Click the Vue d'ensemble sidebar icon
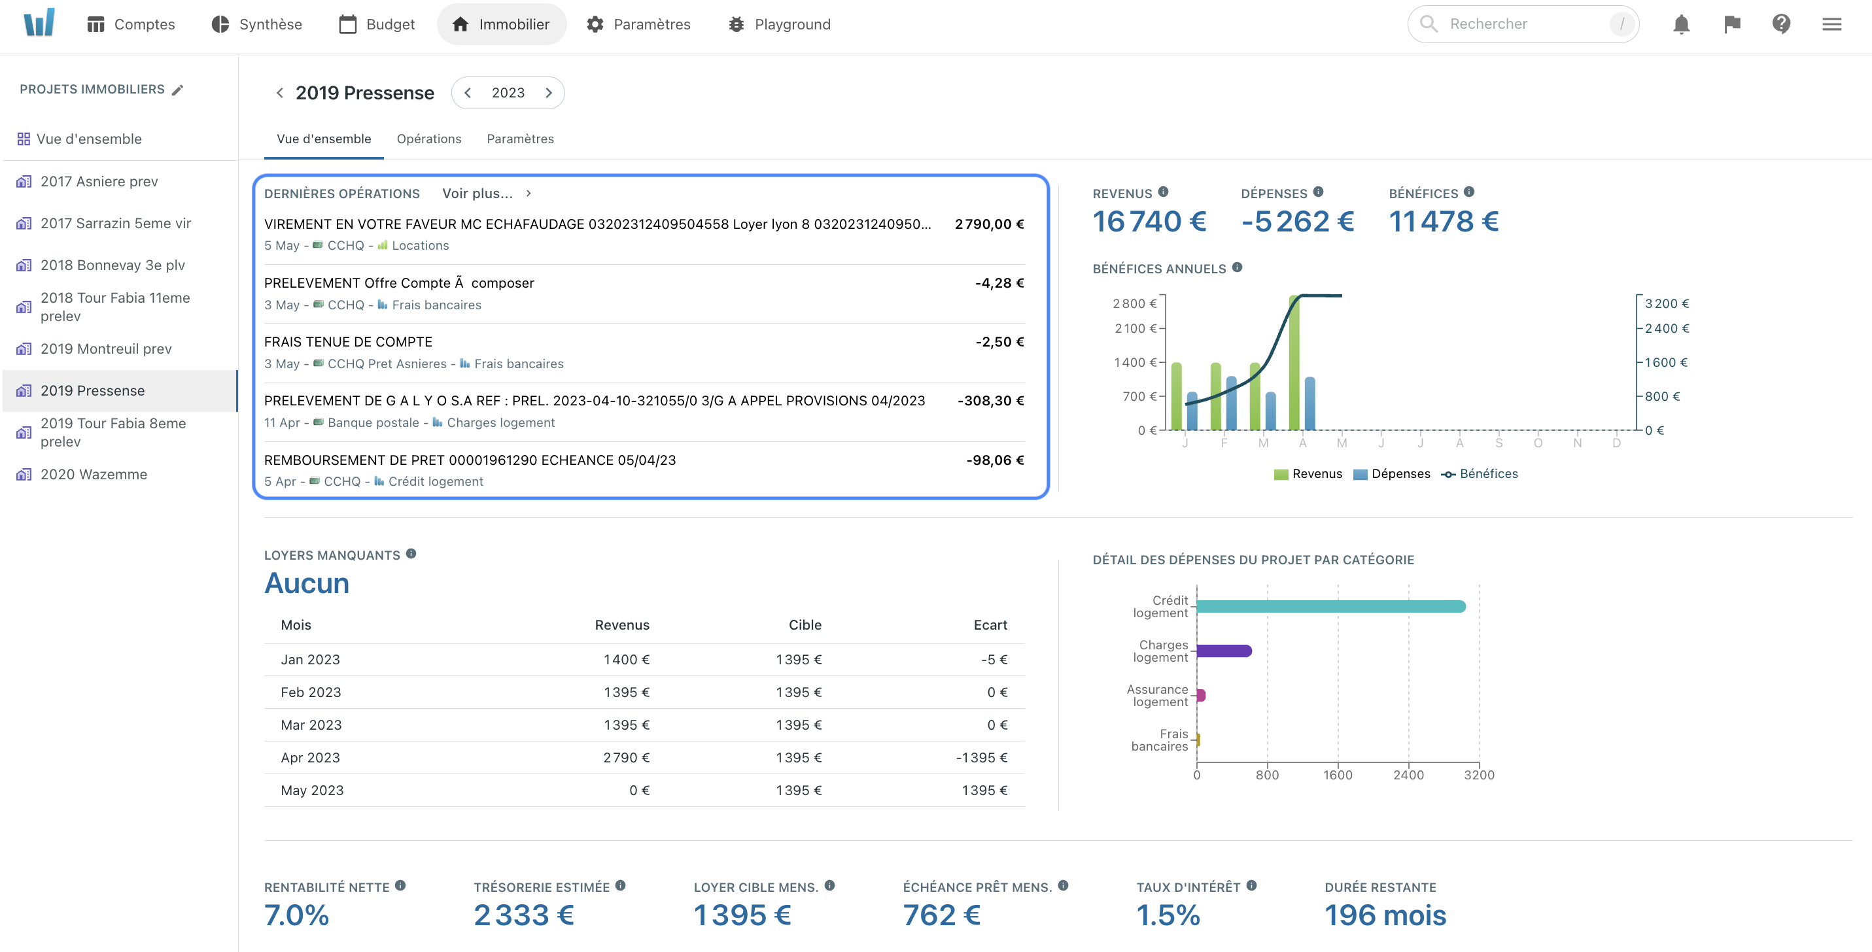Image resolution: width=1872 pixels, height=952 pixels. coord(26,137)
